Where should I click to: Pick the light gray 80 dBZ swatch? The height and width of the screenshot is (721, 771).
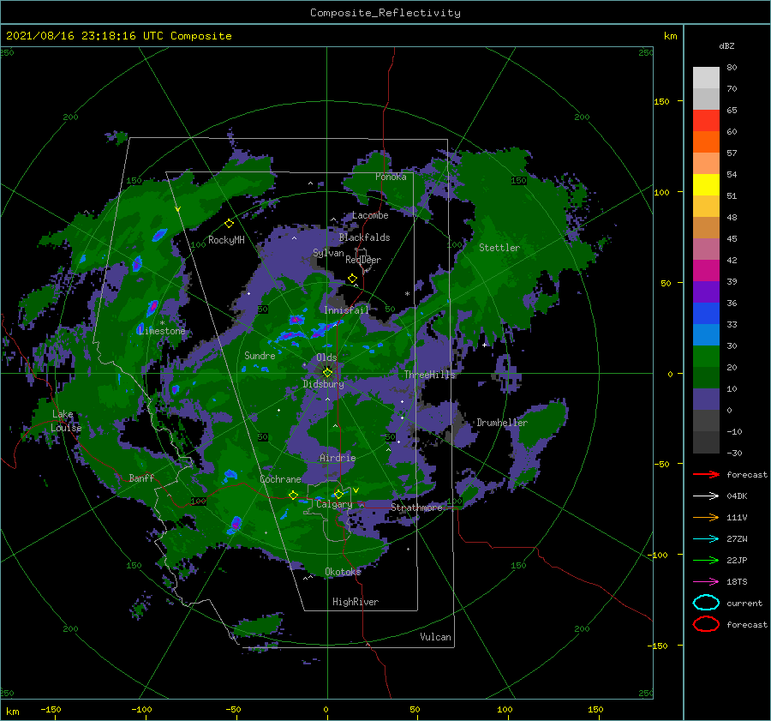tap(706, 77)
